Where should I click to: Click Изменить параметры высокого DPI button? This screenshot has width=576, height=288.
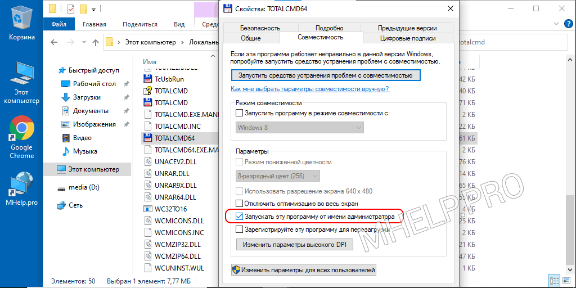[294, 244]
